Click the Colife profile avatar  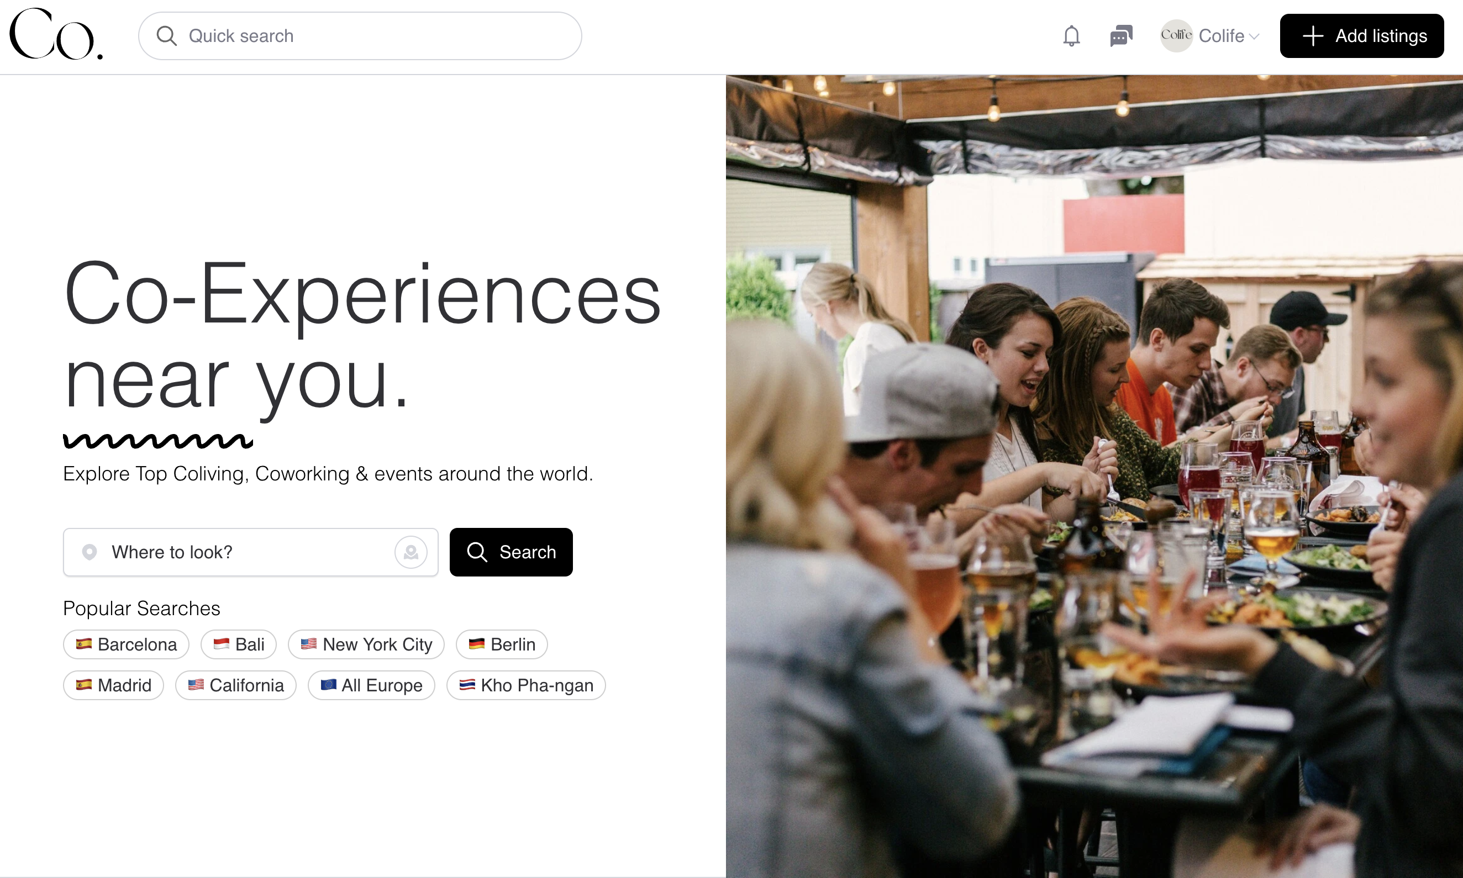tap(1176, 35)
